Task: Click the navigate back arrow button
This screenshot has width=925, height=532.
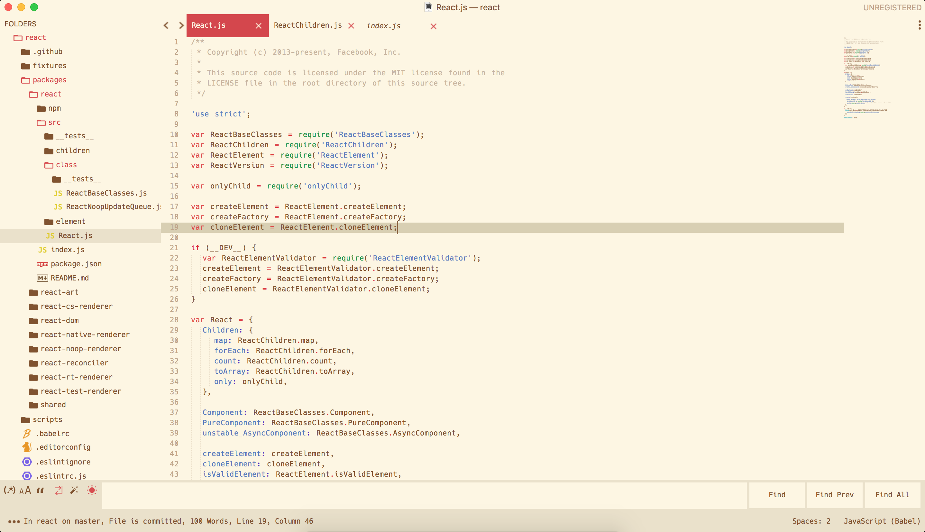Action: click(167, 25)
